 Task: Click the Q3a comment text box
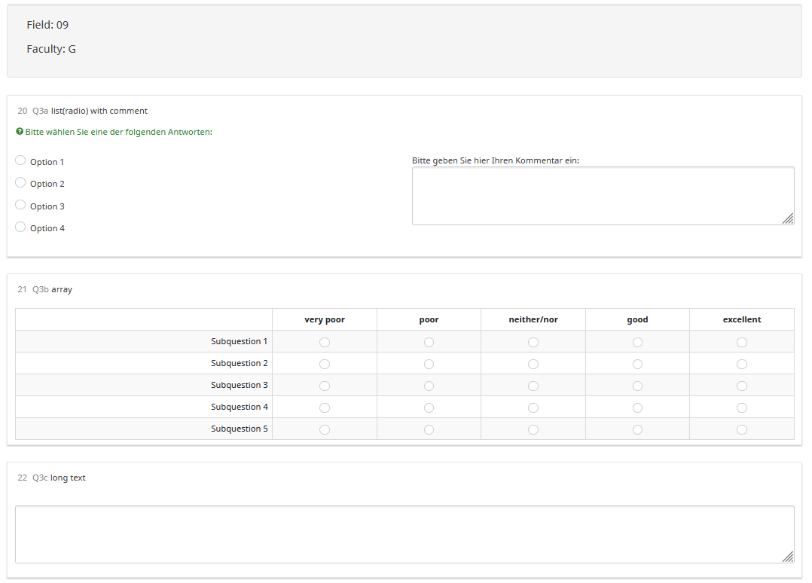click(602, 196)
